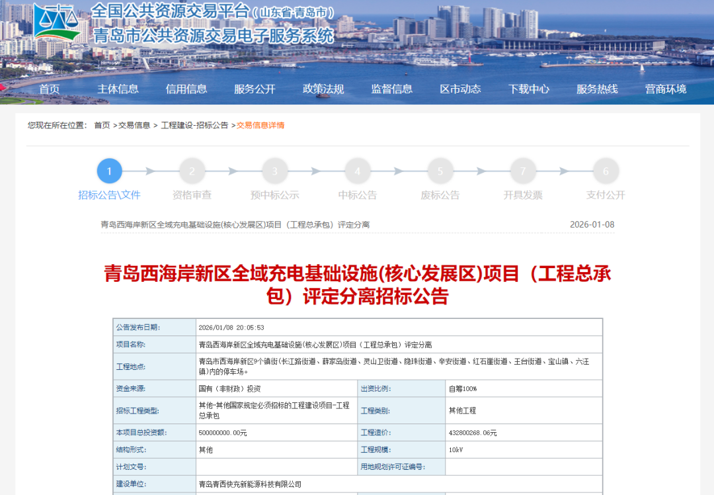Open the 主体信息 navigation item
This screenshot has height=495, width=714.
[x=118, y=89]
